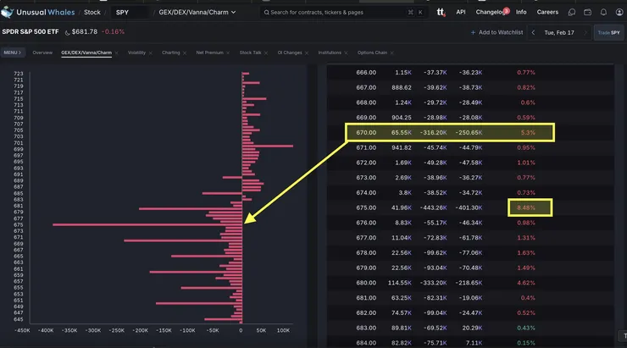Expand the MENU chevron button
Screen dimensions: 627x348
tap(13, 52)
